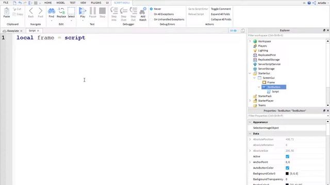330x185 pixels.
Task: Toggle the AutoButtonColor checkbox
Action: 288,168
